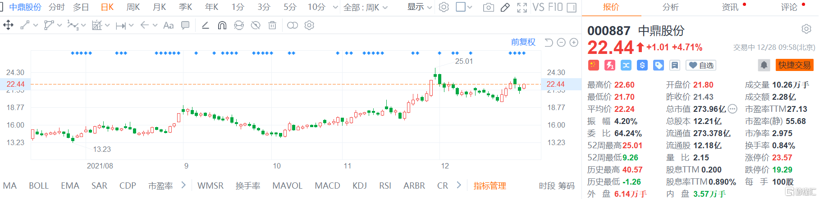The image size is (819, 199).
Task: Select the move/pan crosshair tool
Action: pos(8,25)
